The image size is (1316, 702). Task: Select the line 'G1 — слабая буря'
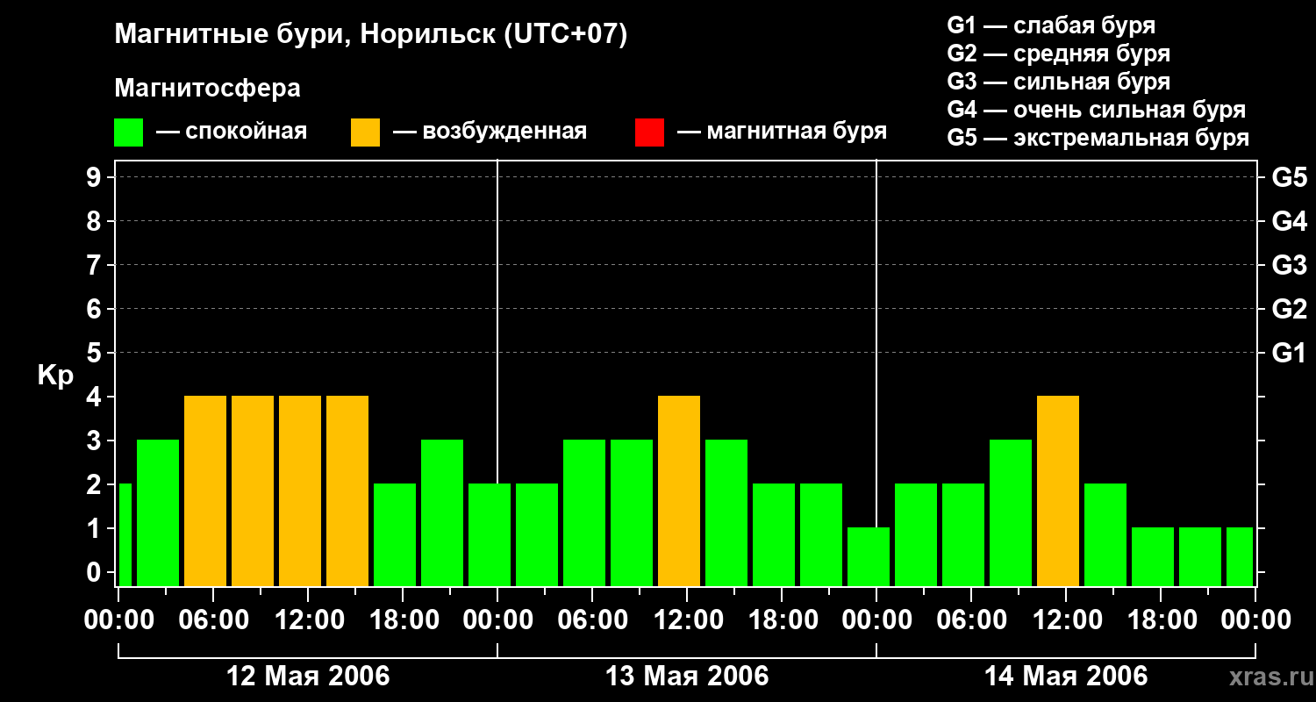(x=1051, y=25)
